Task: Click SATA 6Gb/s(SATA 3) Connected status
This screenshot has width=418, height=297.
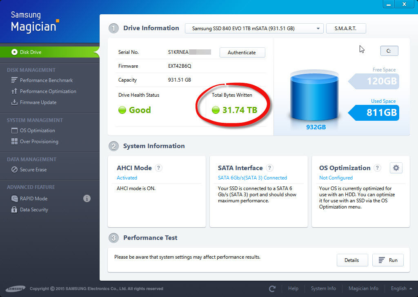Action: click(x=252, y=177)
